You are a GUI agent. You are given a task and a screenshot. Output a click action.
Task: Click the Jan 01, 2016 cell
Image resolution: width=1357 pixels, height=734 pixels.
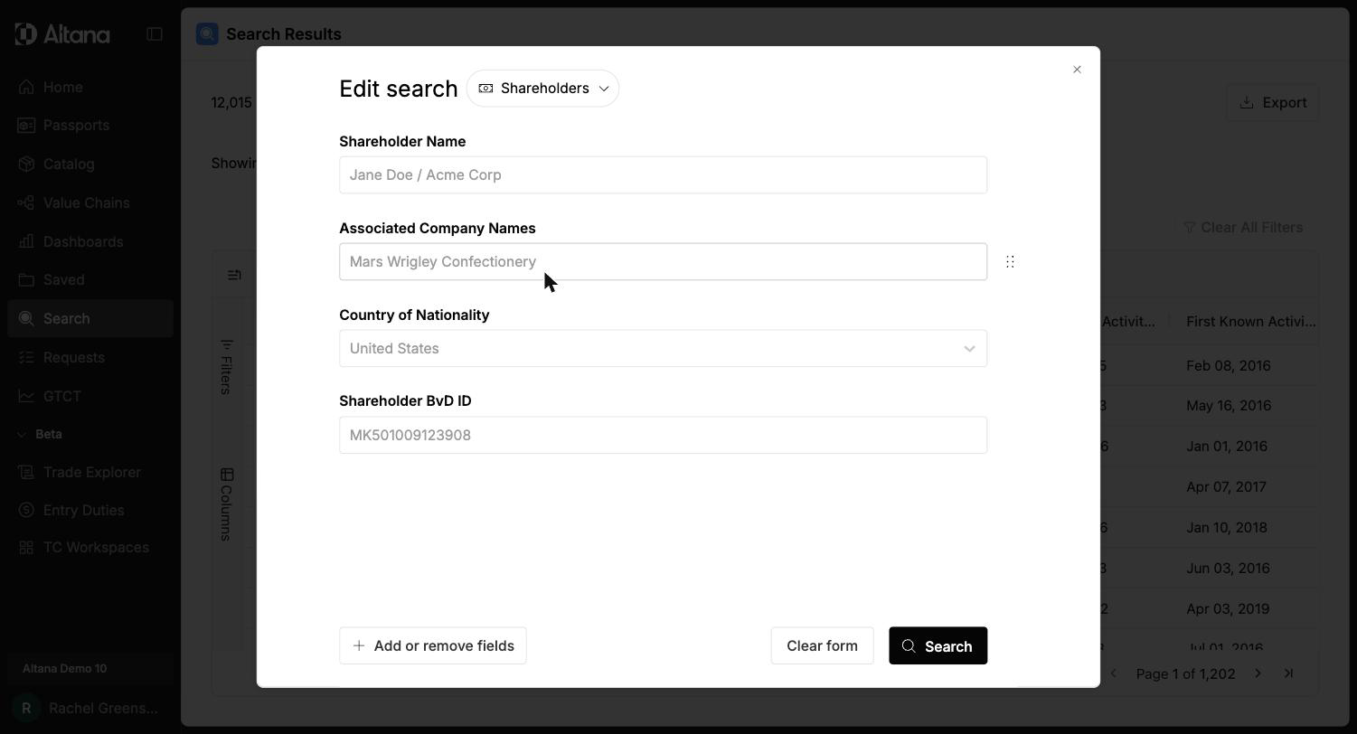1226,447
